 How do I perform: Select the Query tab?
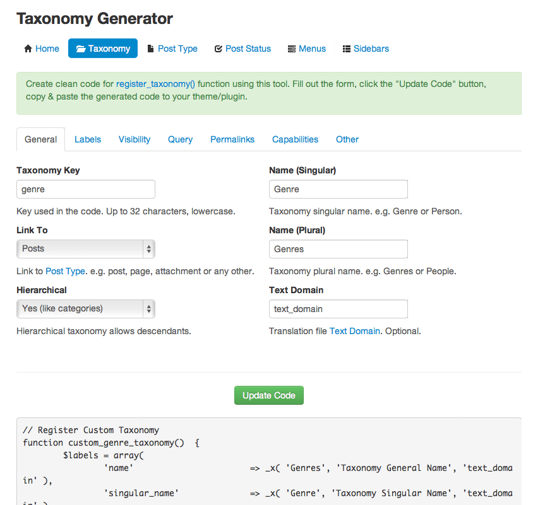pyautogui.click(x=180, y=139)
